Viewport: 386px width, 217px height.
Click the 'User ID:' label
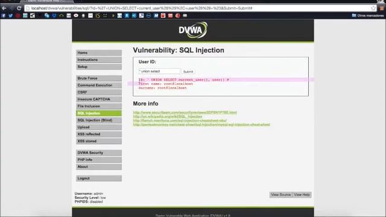tap(147, 62)
